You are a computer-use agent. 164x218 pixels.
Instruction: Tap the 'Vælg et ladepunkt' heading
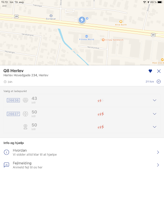(x=15, y=91)
